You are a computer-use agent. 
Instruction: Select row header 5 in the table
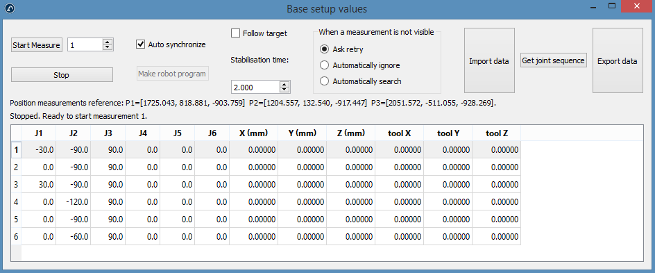16,219
